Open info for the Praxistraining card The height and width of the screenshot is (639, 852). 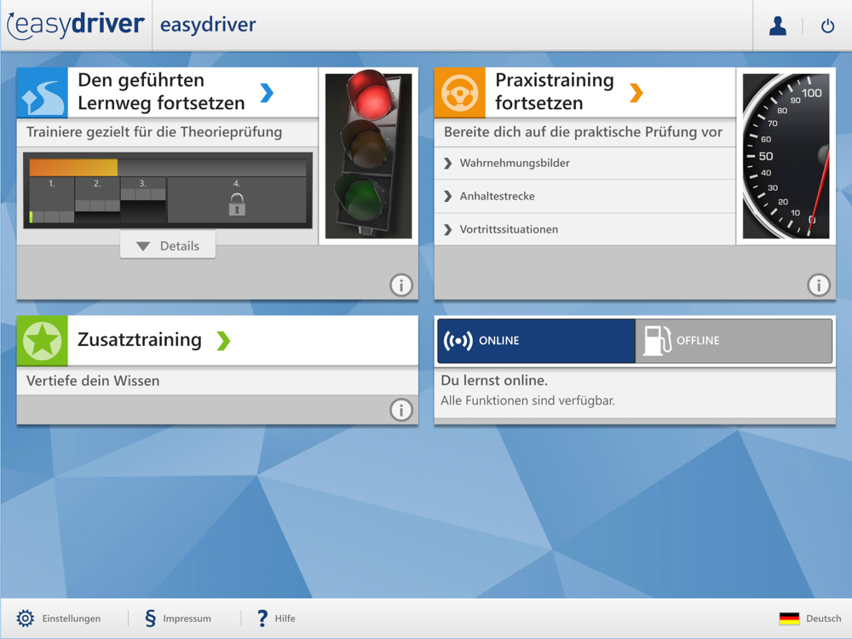coord(818,285)
